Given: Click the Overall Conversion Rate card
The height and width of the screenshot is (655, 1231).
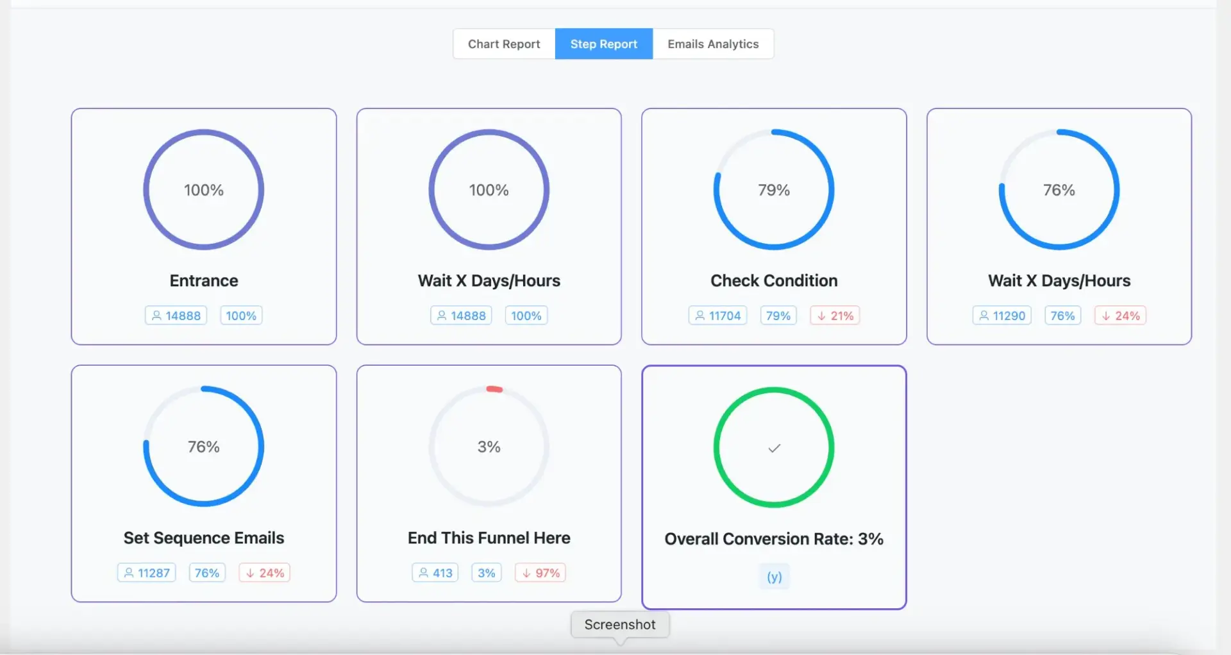Looking at the screenshot, I should click(x=773, y=488).
